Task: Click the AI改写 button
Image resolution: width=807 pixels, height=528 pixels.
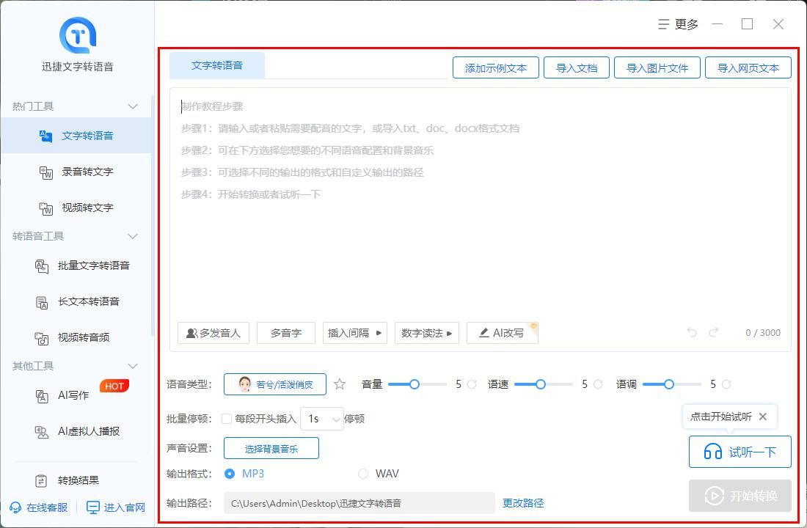Action: 502,333
